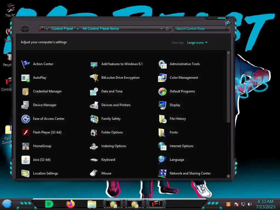The height and width of the screenshot is (210, 280).
Task: Open the HomeGroup house icon
Action: (x=25, y=146)
